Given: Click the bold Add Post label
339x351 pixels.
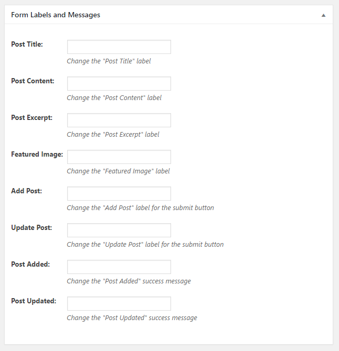Looking at the screenshot, I should 26,191.
